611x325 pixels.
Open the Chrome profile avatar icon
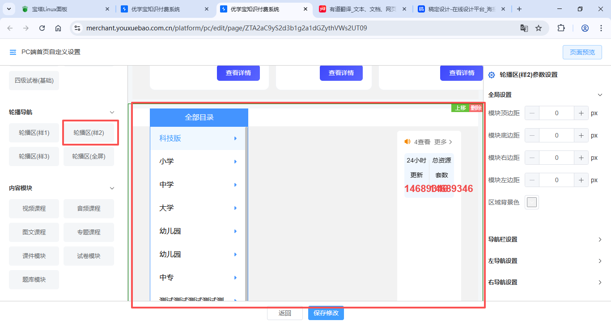[x=585, y=28]
